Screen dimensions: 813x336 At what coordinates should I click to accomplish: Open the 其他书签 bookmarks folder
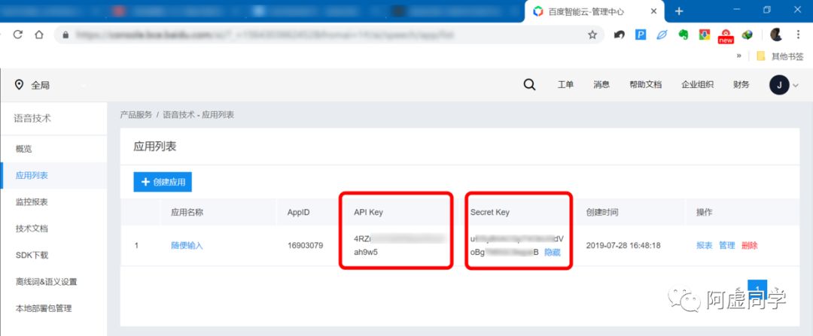[780, 56]
